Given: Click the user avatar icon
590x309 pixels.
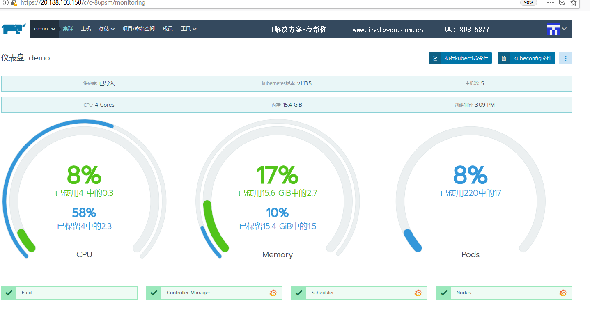Looking at the screenshot, I should tap(553, 29).
